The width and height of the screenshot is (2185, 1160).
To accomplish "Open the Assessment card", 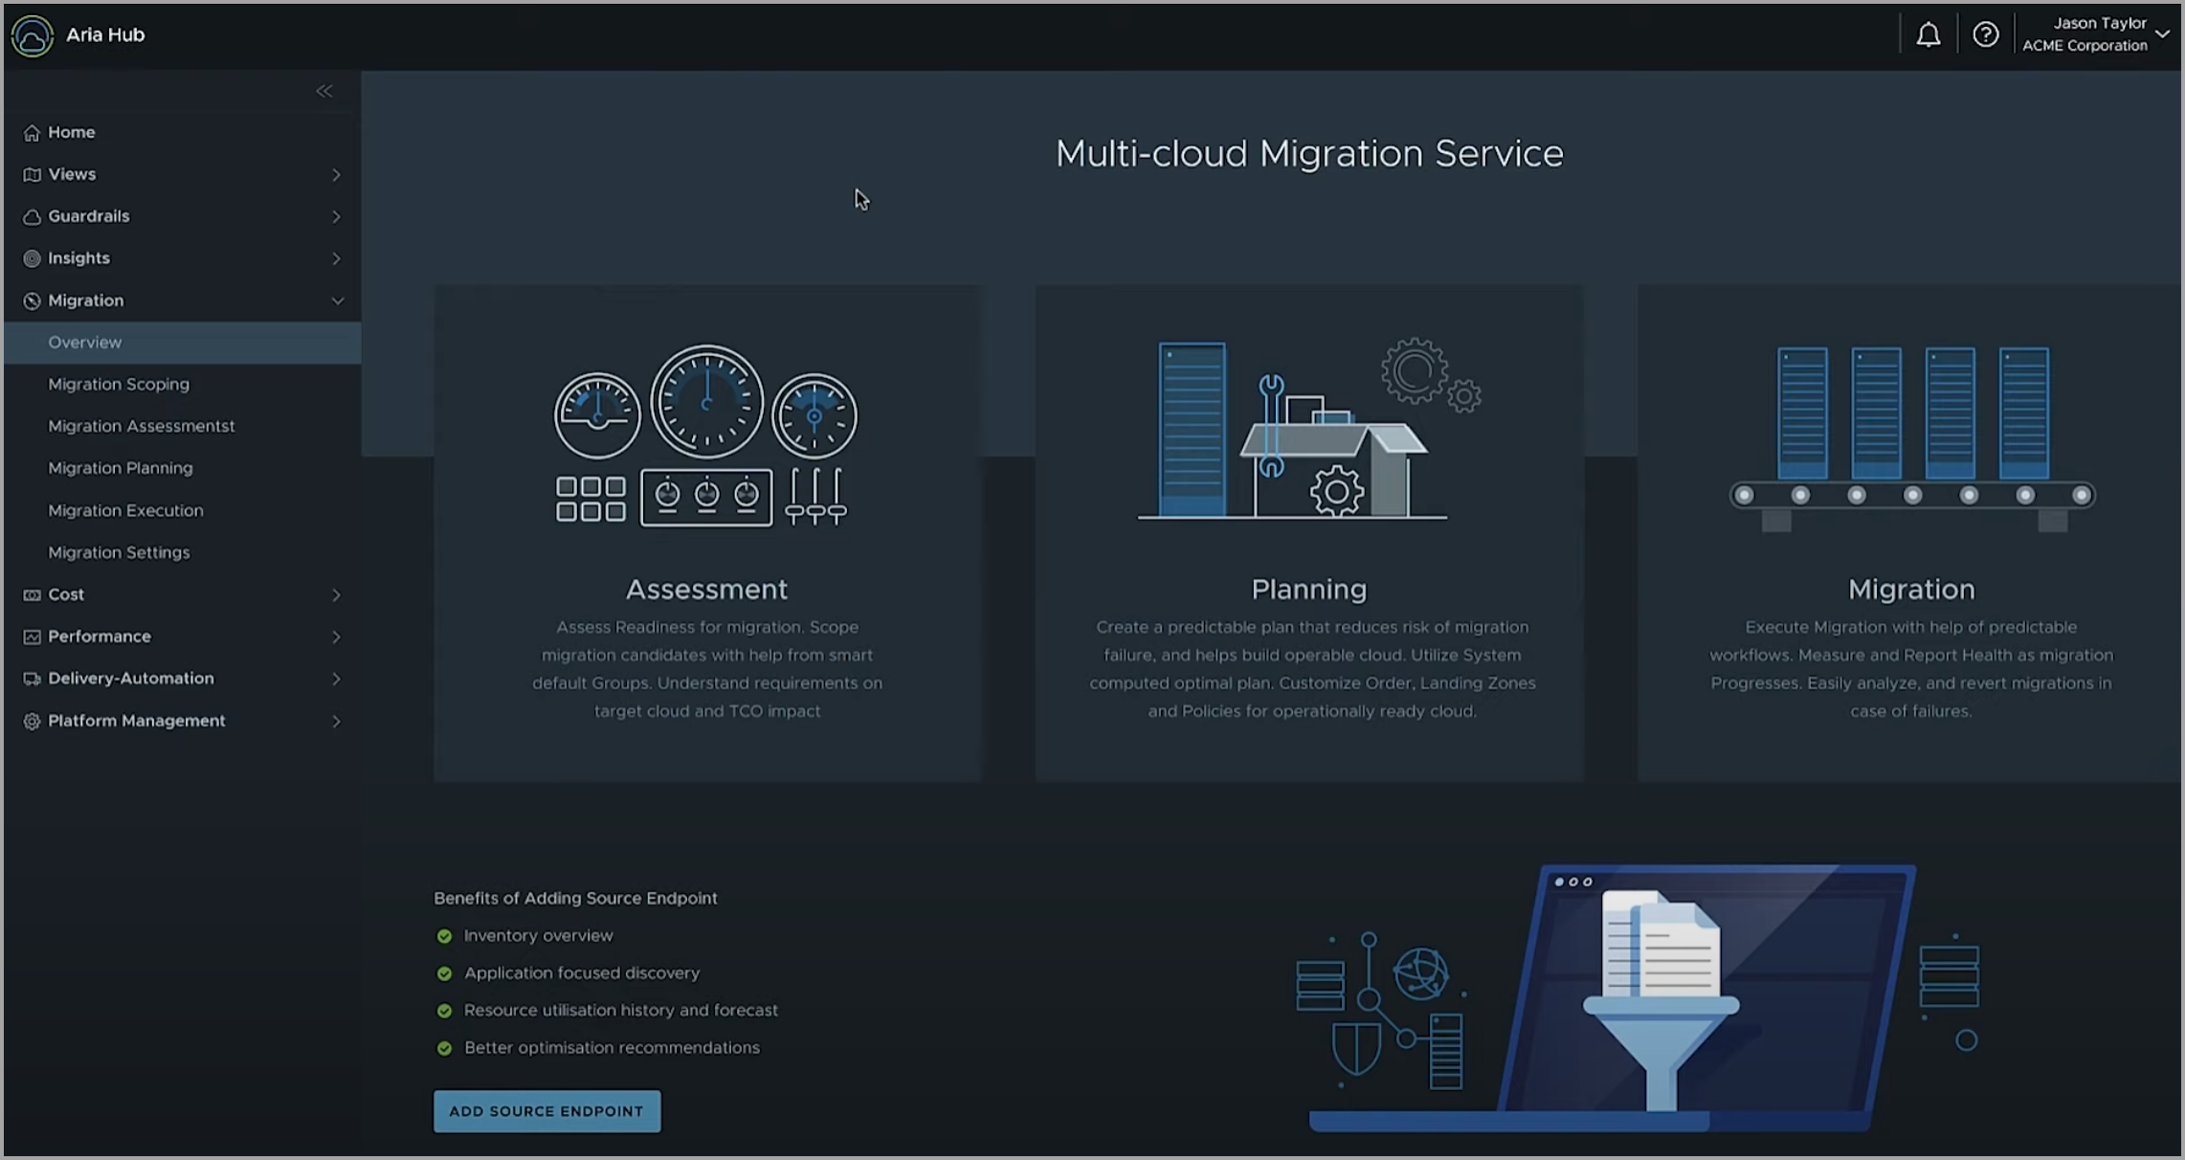I will click(x=707, y=533).
